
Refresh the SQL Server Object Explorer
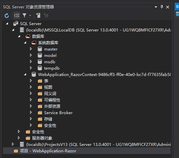tap(7, 15)
